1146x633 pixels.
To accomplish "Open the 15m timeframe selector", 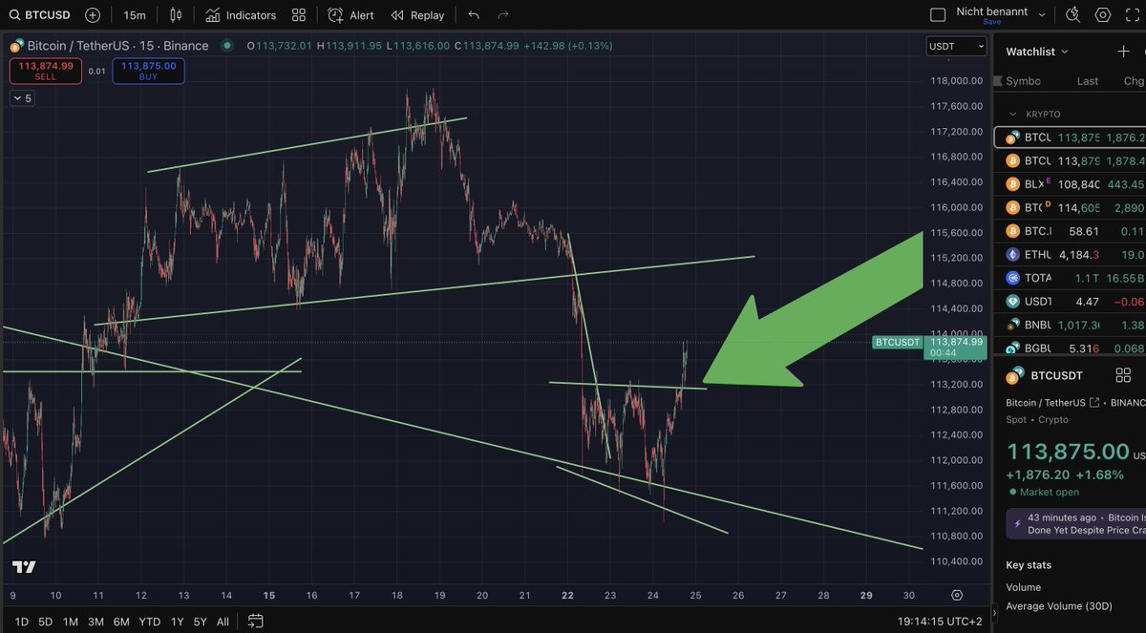I will [135, 15].
